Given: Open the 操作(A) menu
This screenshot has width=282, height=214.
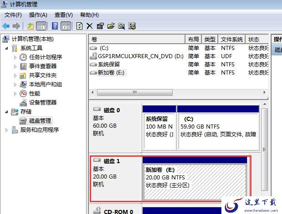Looking at the screenshot, I should click(38, 15).
